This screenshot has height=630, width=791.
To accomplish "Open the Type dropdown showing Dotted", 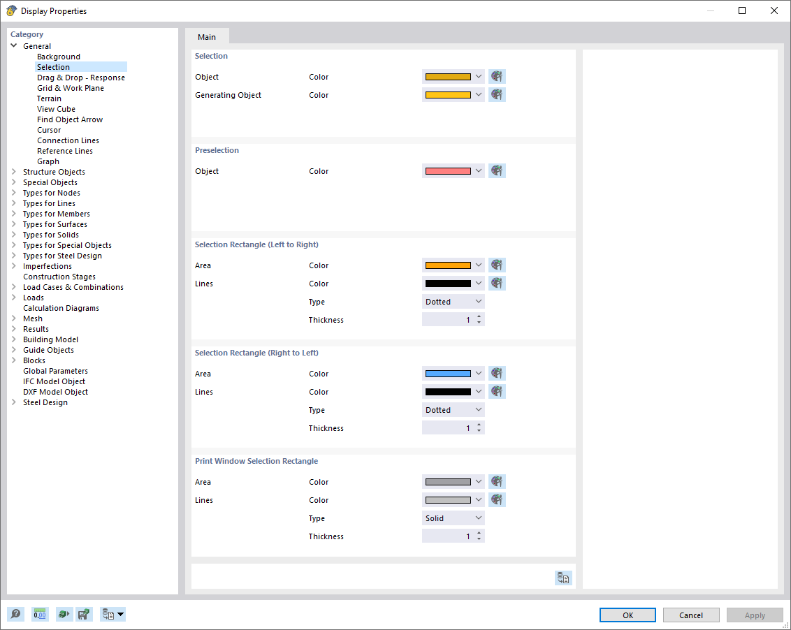I will click(x=453, y=301).
